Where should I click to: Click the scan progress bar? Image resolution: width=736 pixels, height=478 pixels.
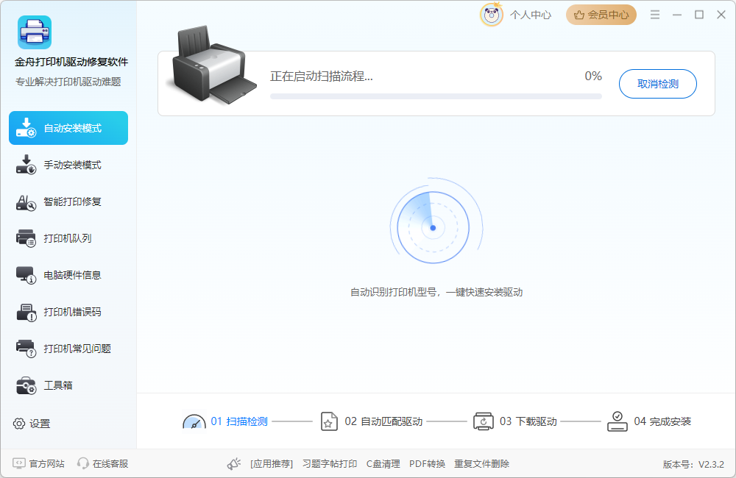tap(436, 96)
